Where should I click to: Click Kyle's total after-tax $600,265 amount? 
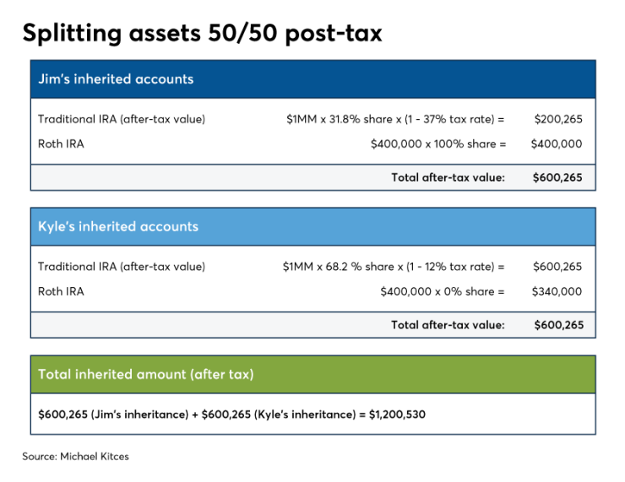tap(558, 324)
